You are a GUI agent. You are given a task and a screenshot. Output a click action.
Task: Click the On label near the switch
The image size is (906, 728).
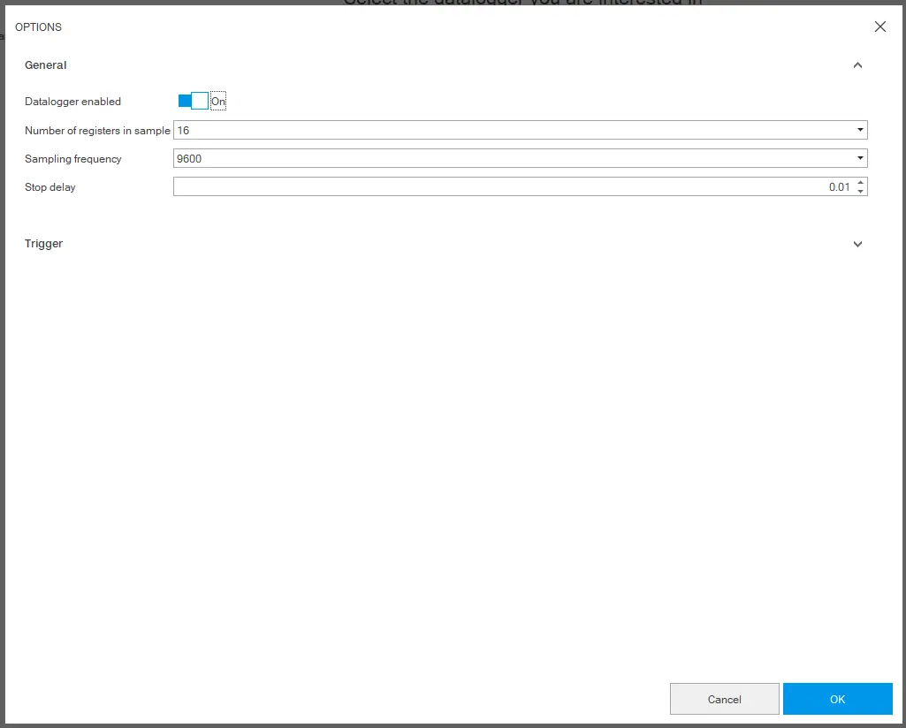coord(217,101)
